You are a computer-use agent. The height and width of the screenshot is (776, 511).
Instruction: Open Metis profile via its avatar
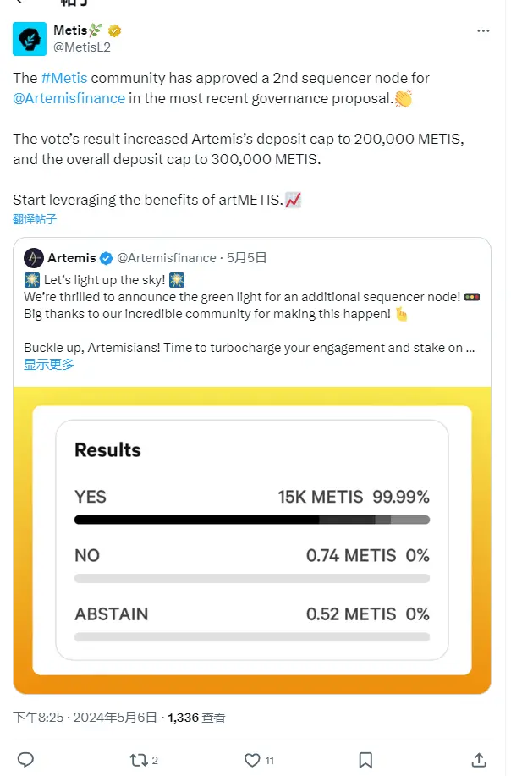[x=30, y=39]
